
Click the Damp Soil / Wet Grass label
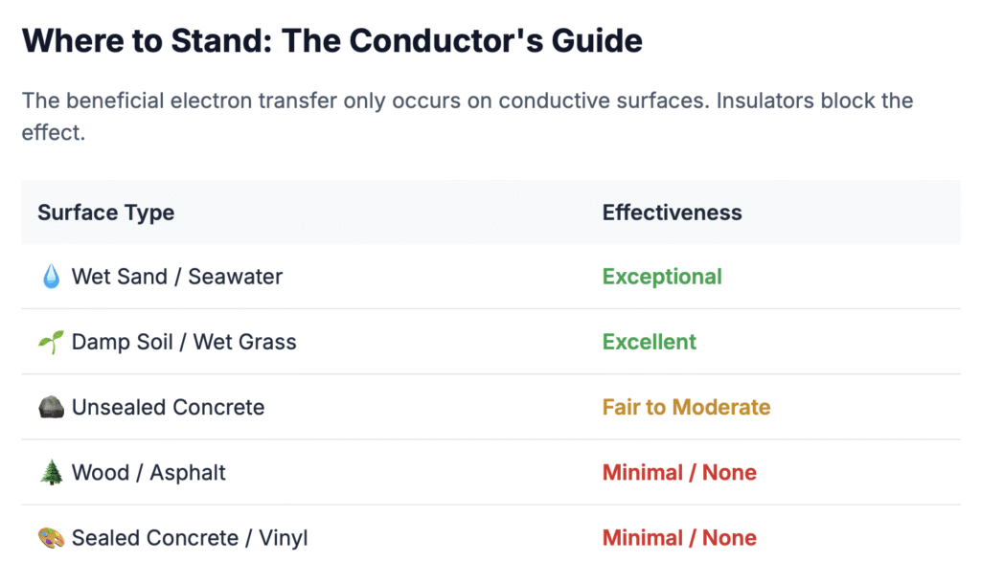(x=184, y=343)
